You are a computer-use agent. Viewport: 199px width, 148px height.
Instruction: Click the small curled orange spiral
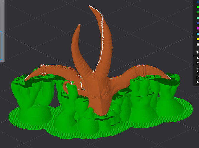coord(67,86)
